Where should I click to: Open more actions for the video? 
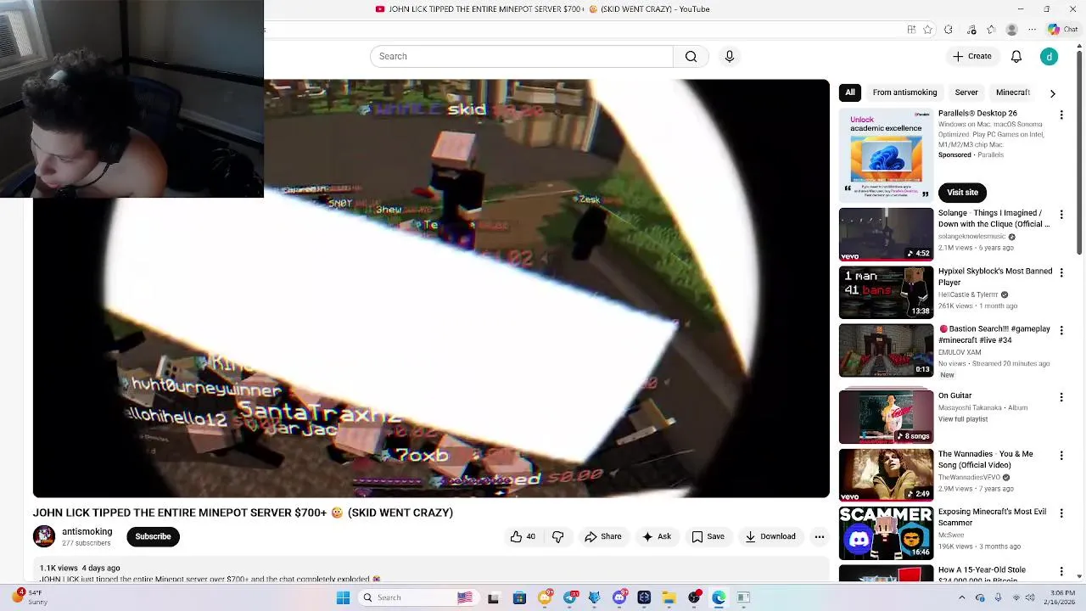point(819,536)
